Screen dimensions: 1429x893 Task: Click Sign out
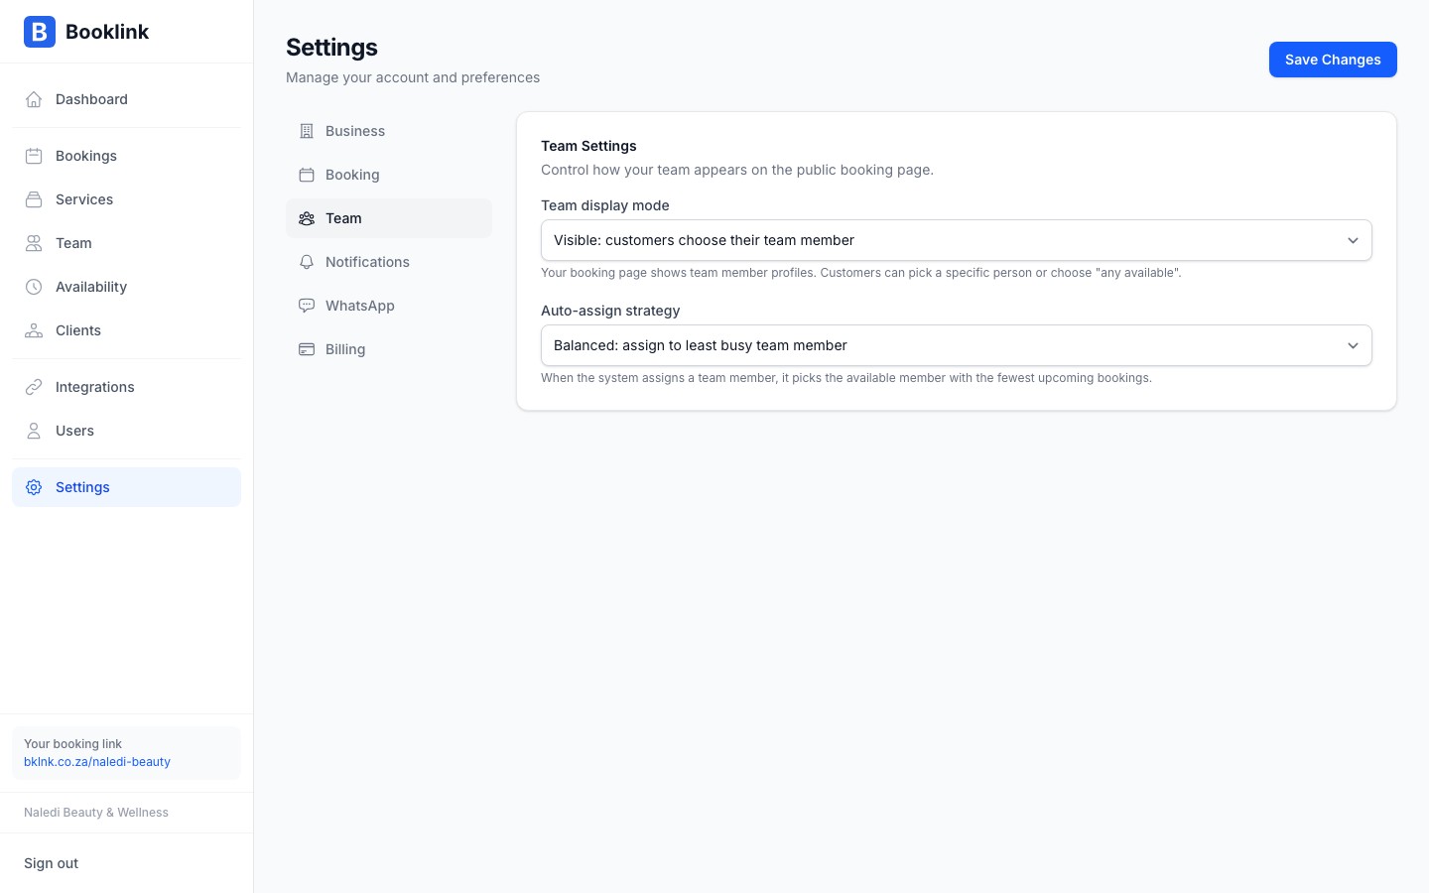[x=51, y=863]
